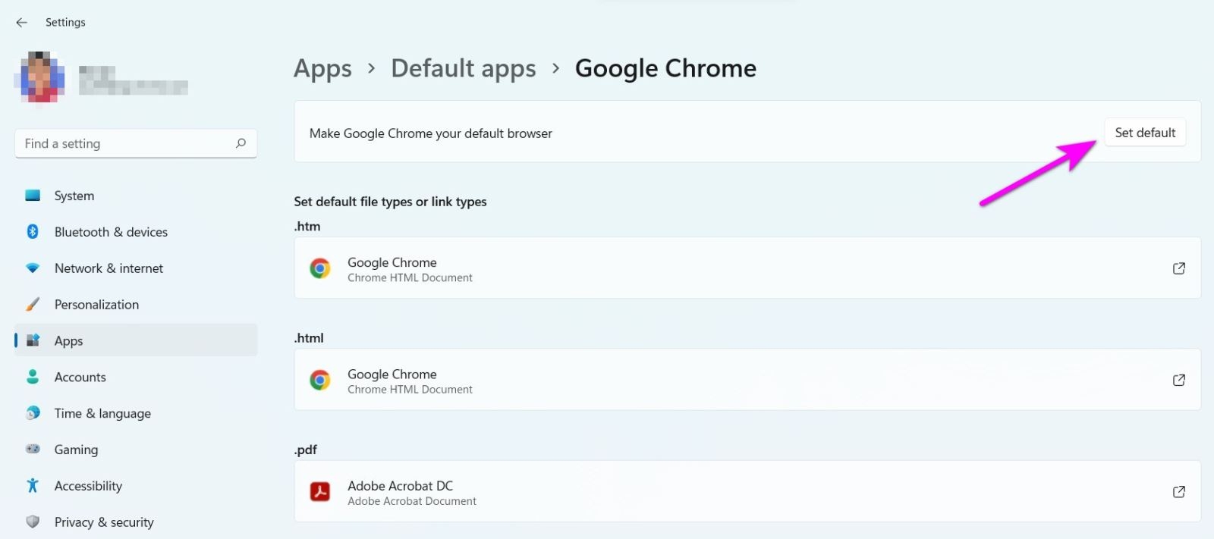
Task: Change .pdf default from Adobe Acrobat DC
Action: point(747,492)
